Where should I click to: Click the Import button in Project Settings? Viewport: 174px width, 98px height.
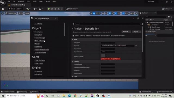136,32
